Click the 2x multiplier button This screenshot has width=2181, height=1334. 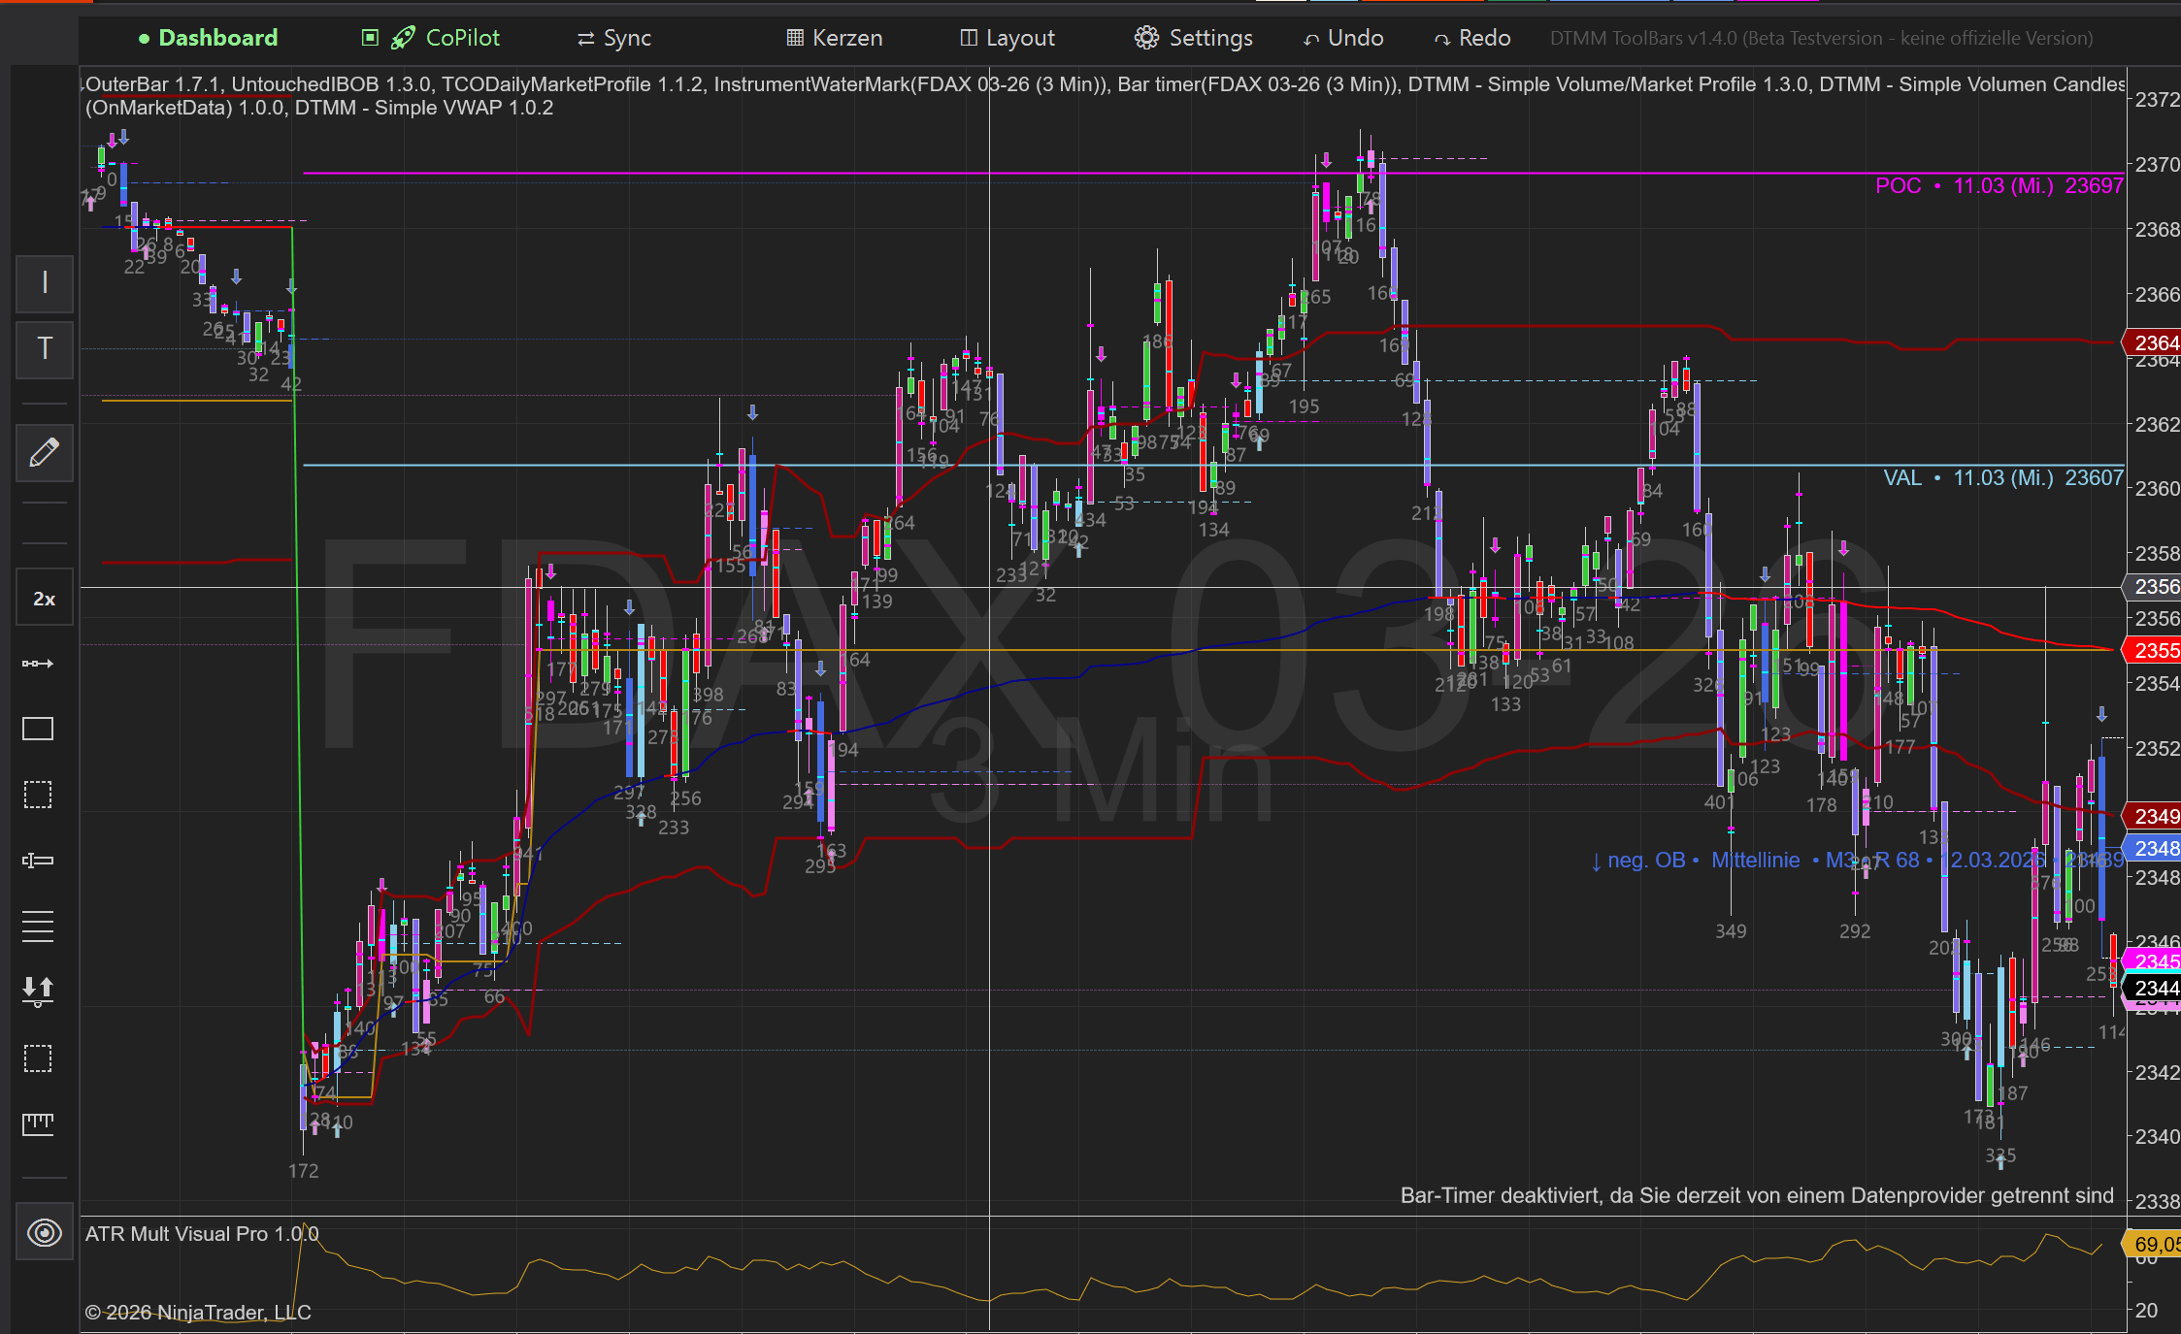[45, 599]
